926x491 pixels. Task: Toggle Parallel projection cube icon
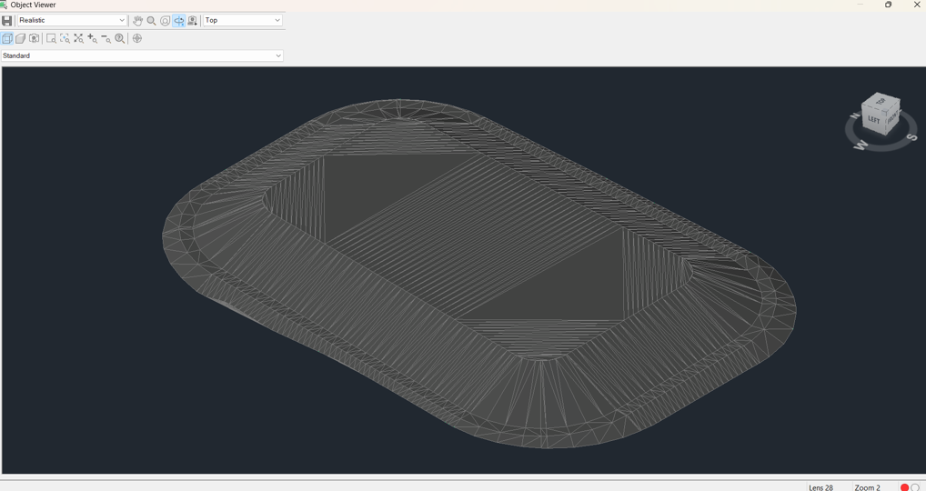click(7, 38)
